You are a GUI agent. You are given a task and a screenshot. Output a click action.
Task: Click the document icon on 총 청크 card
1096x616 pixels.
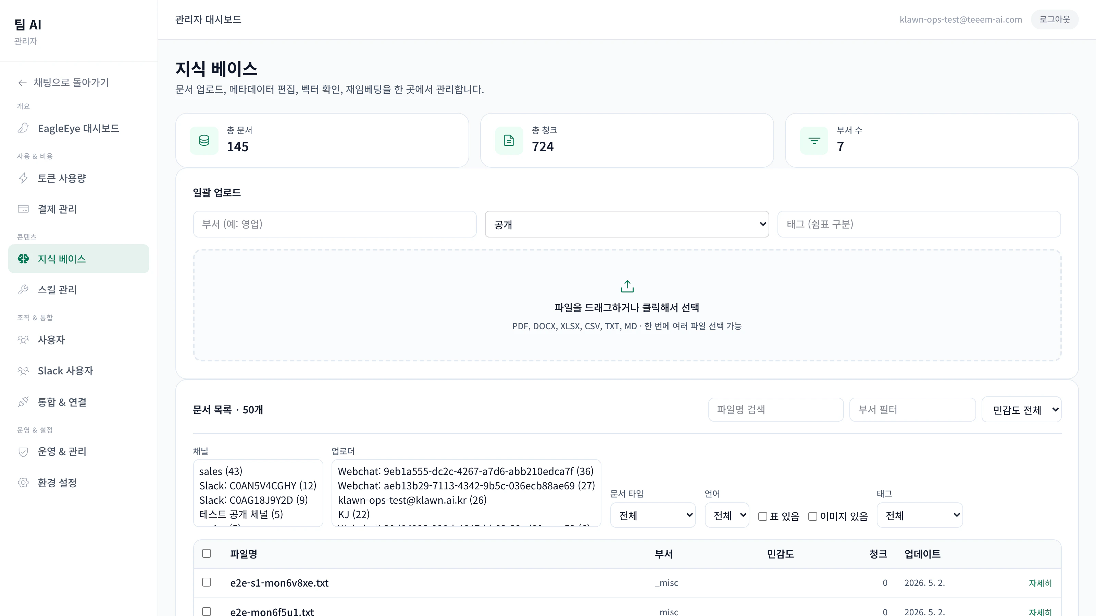[x=509, y=140]
